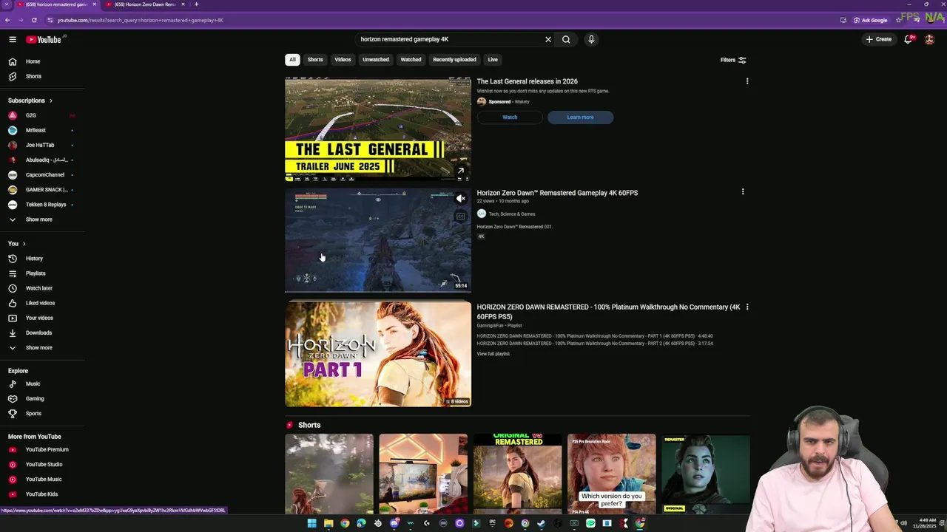
Task: Toggle mute on the Horizon gameplay preview
Action: click(460, 198)
